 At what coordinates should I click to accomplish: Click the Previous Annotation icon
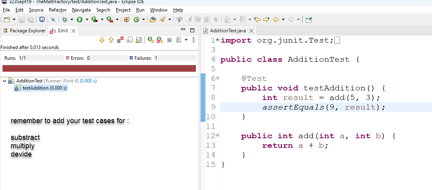[x=243, y=20]
